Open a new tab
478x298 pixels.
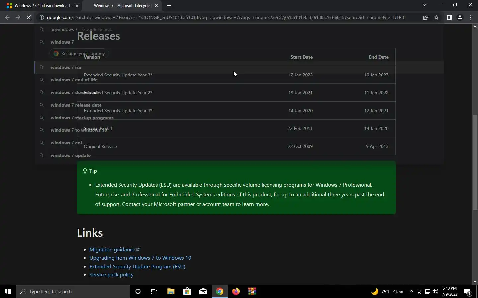click(169, 6)
